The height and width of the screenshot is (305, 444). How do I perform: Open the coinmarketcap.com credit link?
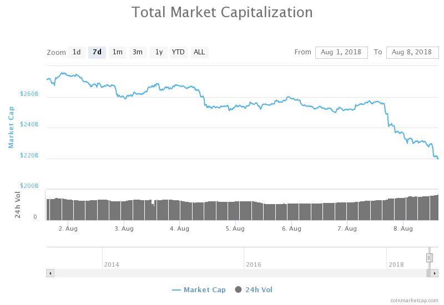pos(414,300)
